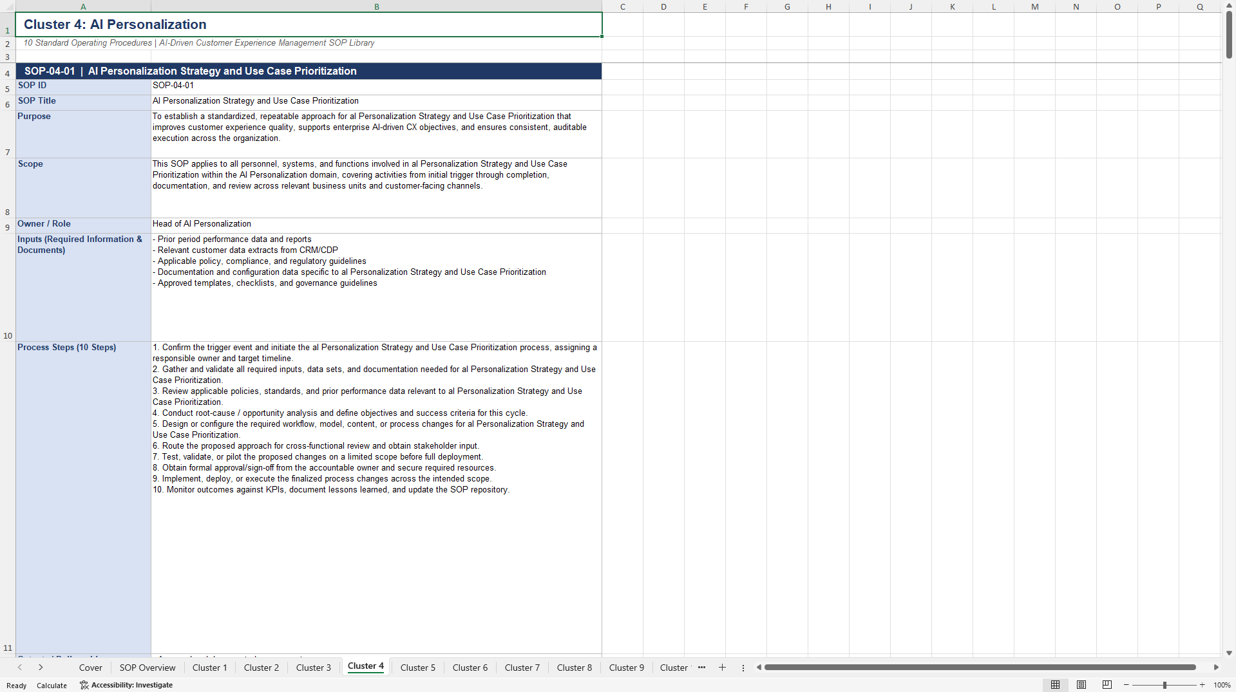Switch to Cluster 3 sheet

click(314, 668)
